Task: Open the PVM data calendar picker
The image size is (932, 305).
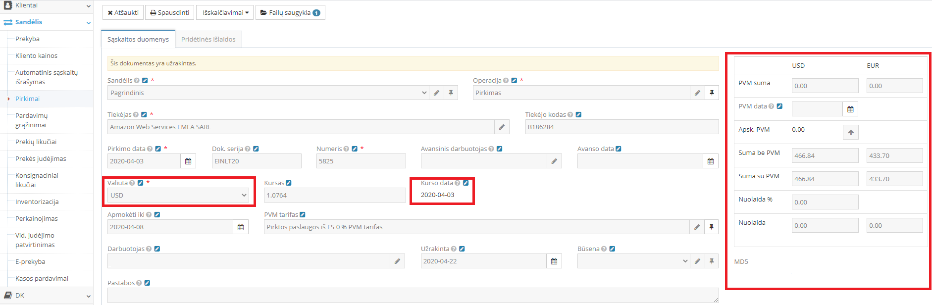Action: [x=850, y=109]
